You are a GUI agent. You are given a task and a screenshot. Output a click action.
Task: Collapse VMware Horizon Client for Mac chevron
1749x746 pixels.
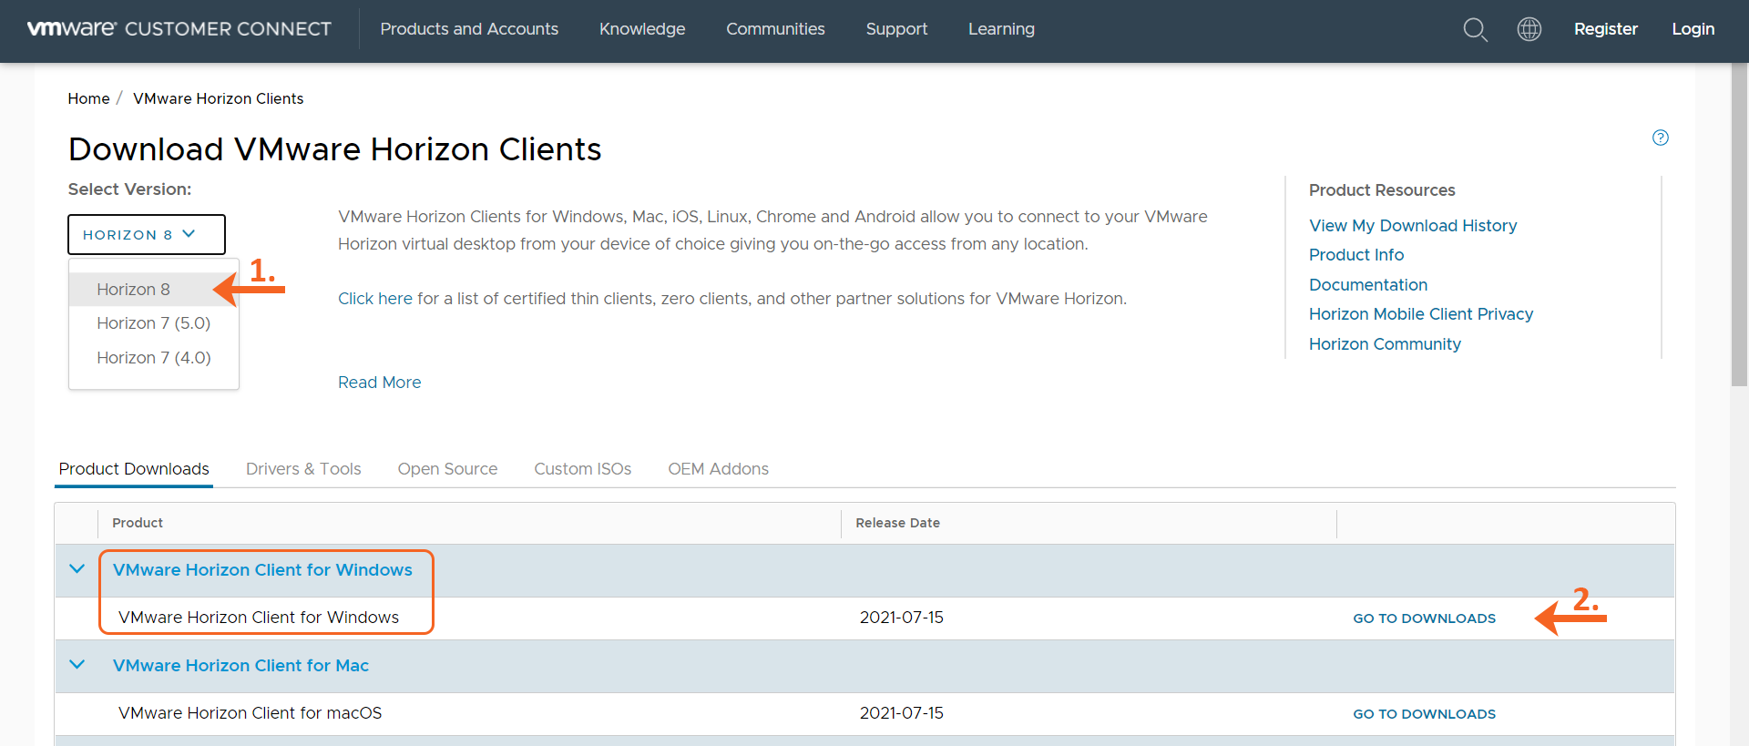[77, 665]
